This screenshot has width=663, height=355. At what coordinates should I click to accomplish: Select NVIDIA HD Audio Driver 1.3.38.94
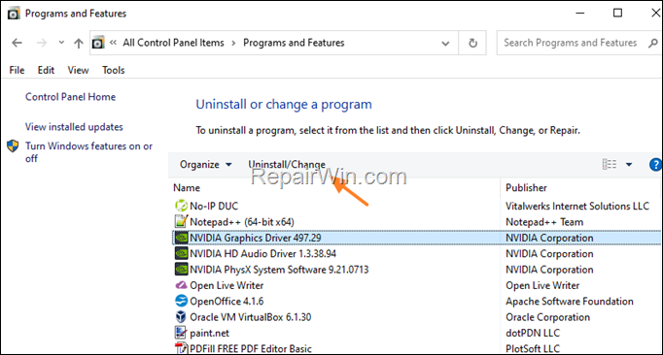263,254
